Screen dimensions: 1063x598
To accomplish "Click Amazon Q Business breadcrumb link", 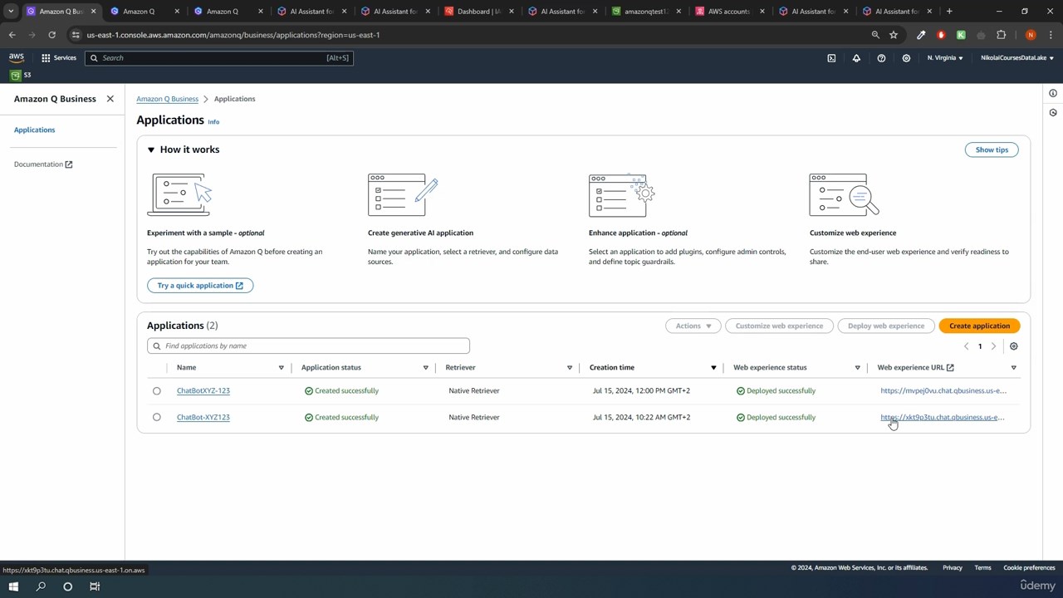I will click(168, 99).
